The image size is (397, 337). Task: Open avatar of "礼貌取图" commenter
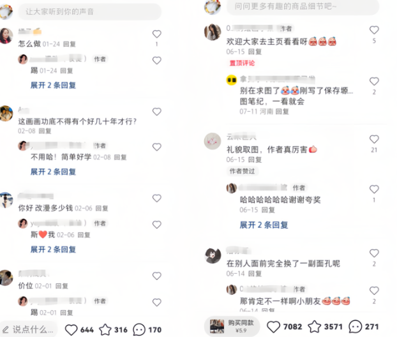(213, 141)
